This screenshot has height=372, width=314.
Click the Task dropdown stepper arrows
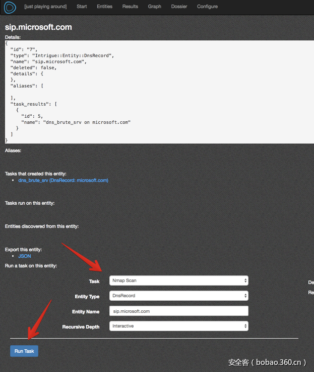coord(245,281)
